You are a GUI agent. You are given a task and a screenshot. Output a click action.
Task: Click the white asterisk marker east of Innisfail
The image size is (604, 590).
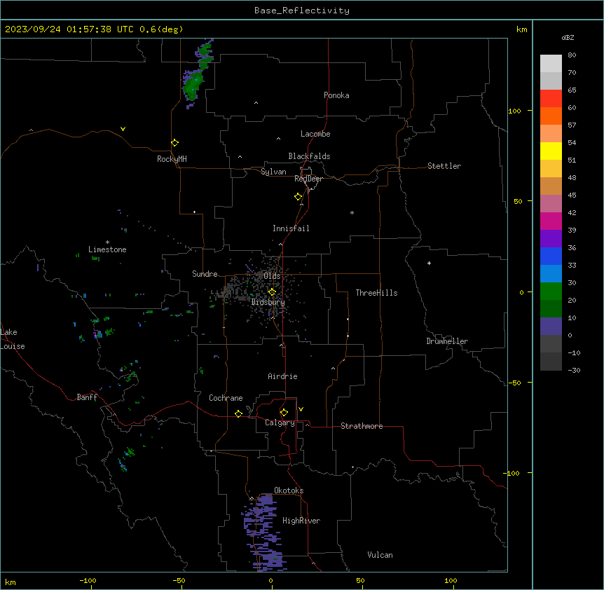tap(352, 212)
